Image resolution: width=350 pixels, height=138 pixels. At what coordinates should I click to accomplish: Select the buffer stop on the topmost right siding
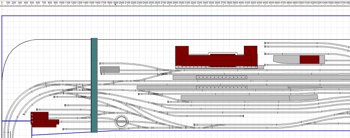(x=265, y=43)
